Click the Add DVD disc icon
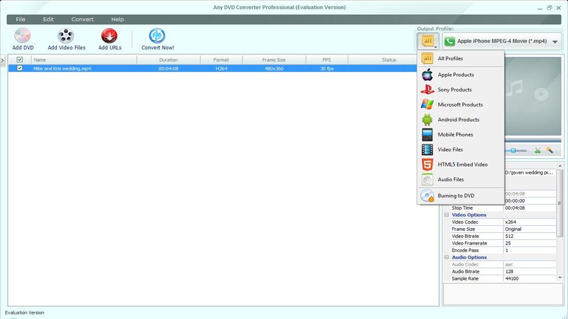Screen dimensions: 568x319 (x=22, y=35)
